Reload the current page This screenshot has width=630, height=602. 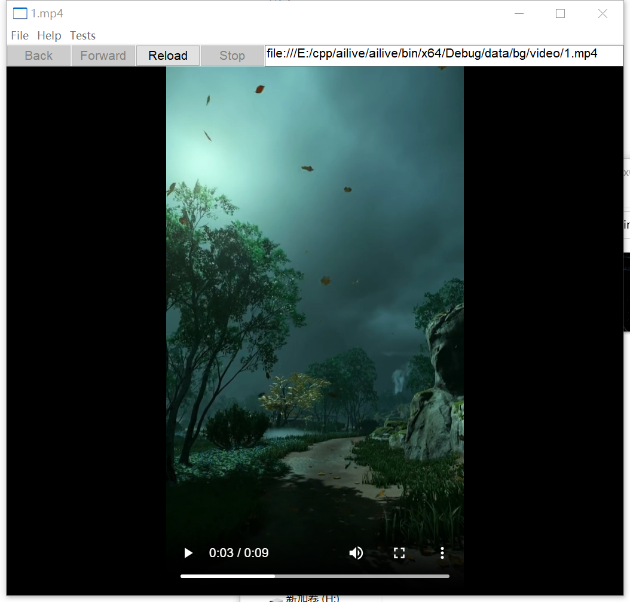pyautogui.click(x=168, y=56)
